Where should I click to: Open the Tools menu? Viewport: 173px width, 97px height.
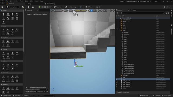pos(22,1)
